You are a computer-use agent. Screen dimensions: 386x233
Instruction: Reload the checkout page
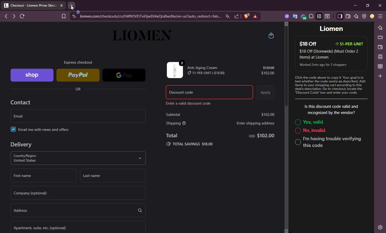click(x=22, y=16)
